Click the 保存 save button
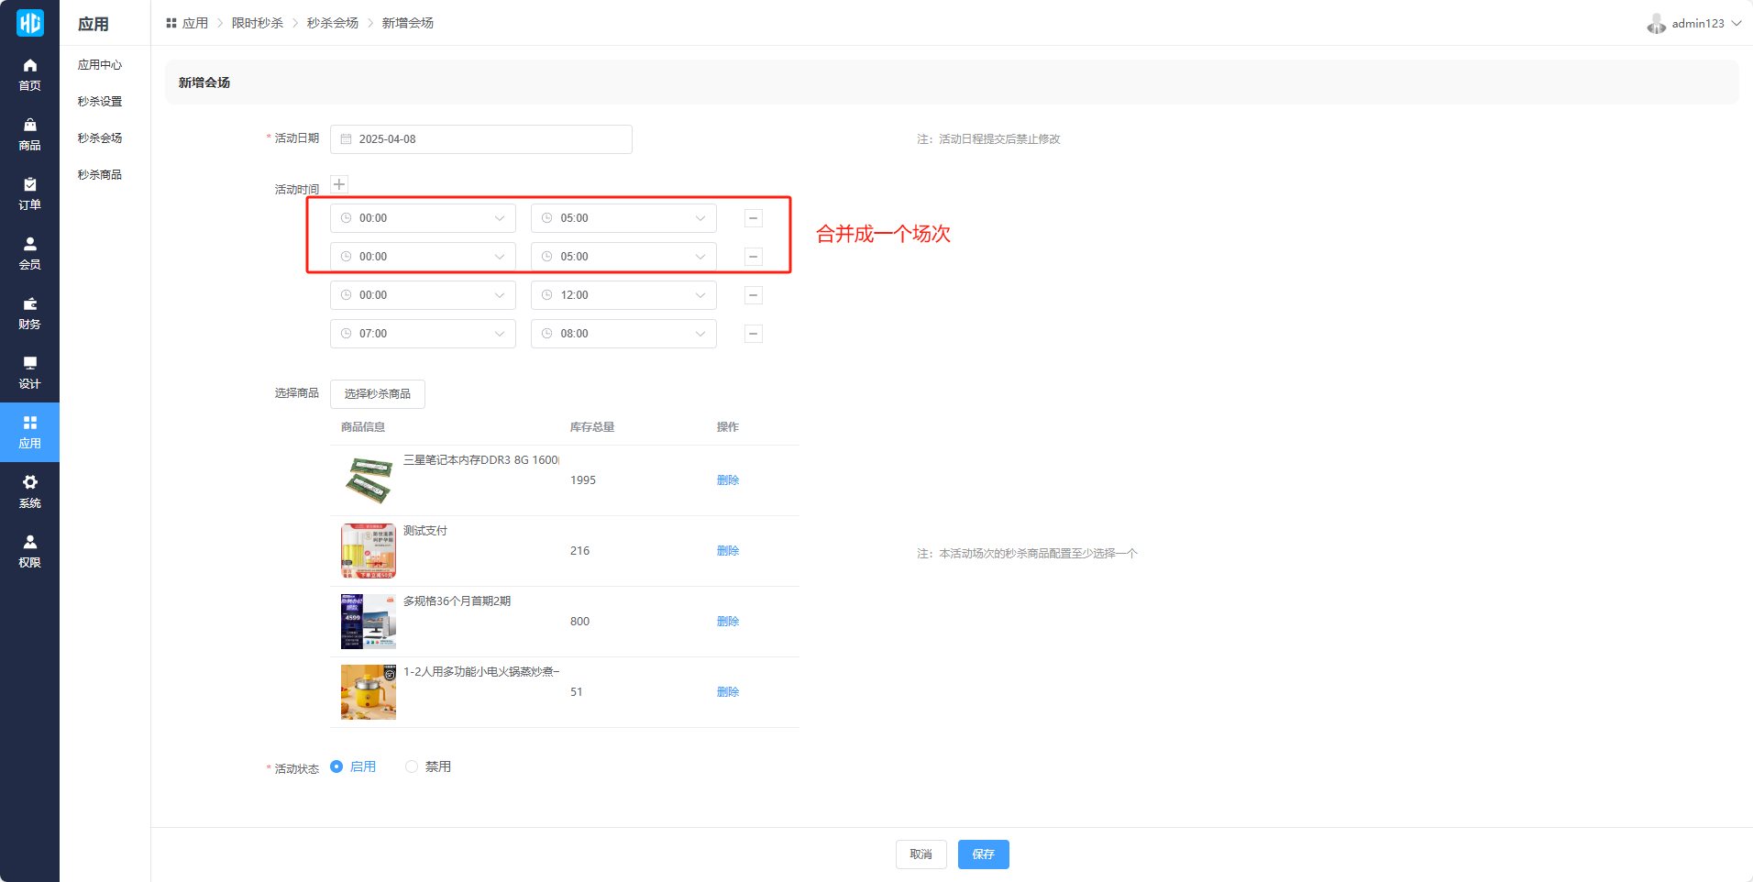 (983, 854)
